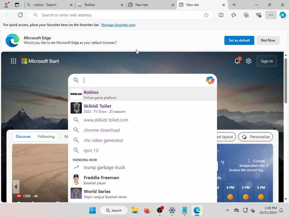The width and height of the screenshot is (289, 217).
Task: Open the CNN news story thumbnail
Action: (x=40, y=173)
